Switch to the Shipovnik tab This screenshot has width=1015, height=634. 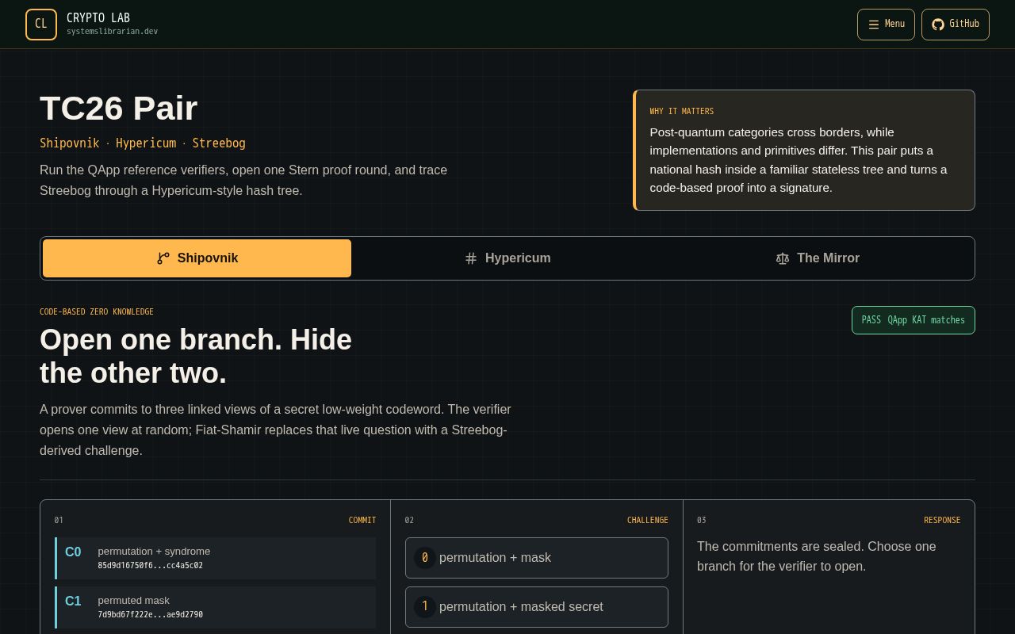click(x=197, y=258)
